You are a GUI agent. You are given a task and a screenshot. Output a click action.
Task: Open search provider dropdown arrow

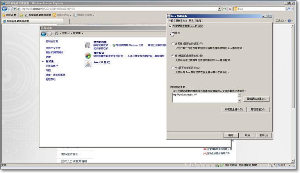[292, 9]
